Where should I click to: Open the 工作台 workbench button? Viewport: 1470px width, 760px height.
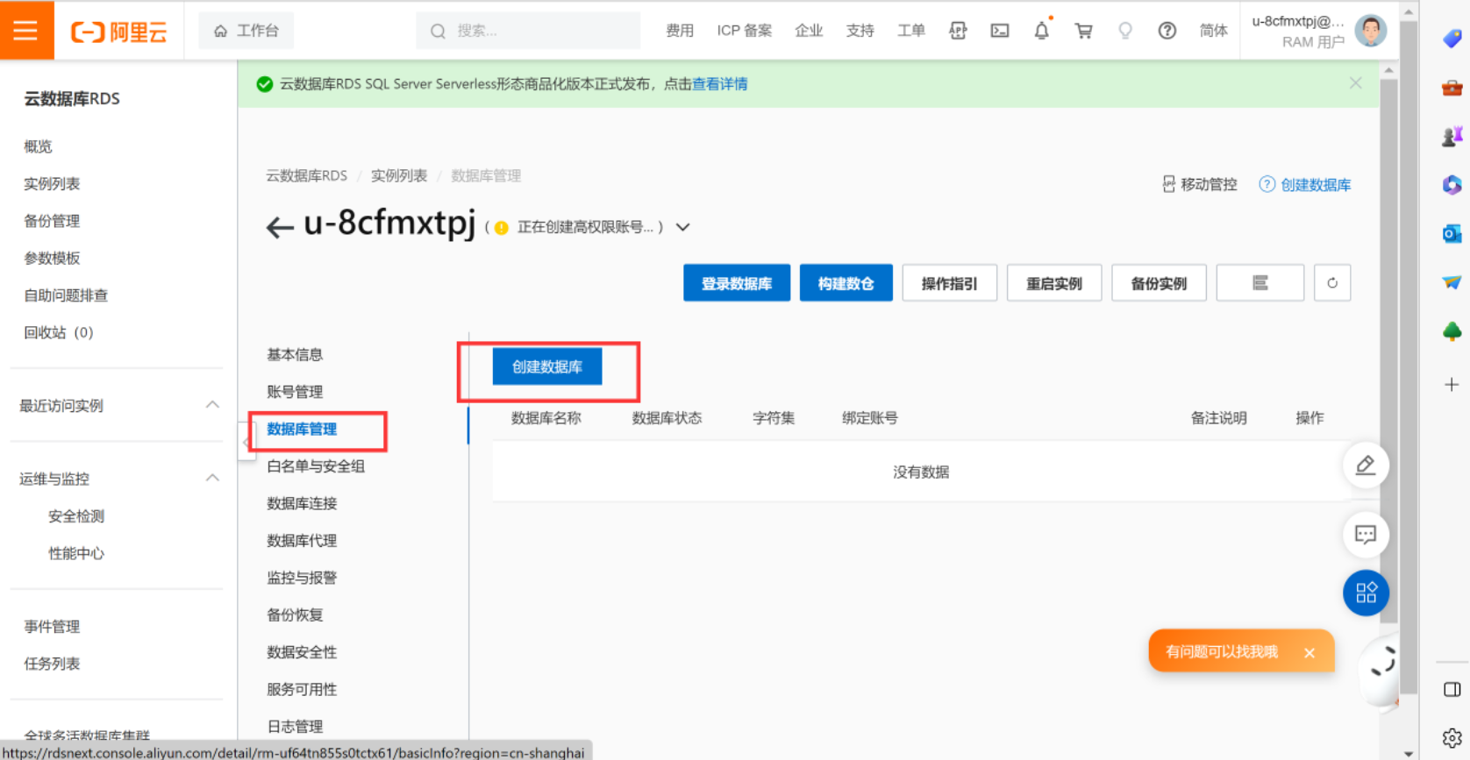246,31
